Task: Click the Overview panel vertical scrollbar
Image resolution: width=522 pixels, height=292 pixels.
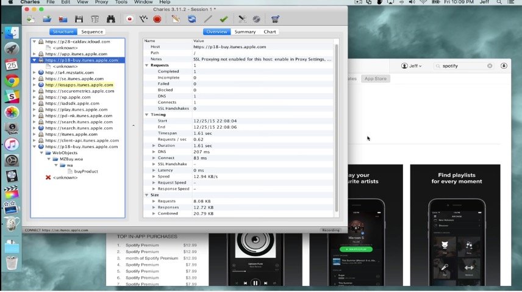Action: 336,128
